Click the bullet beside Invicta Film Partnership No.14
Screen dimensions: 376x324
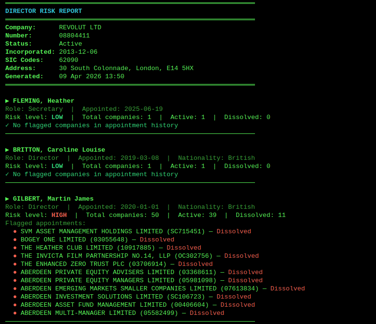point(15,256)
